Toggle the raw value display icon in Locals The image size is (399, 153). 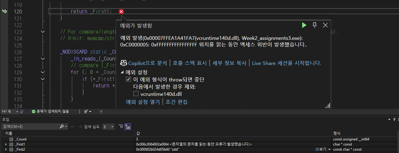(x=128, y=127)
